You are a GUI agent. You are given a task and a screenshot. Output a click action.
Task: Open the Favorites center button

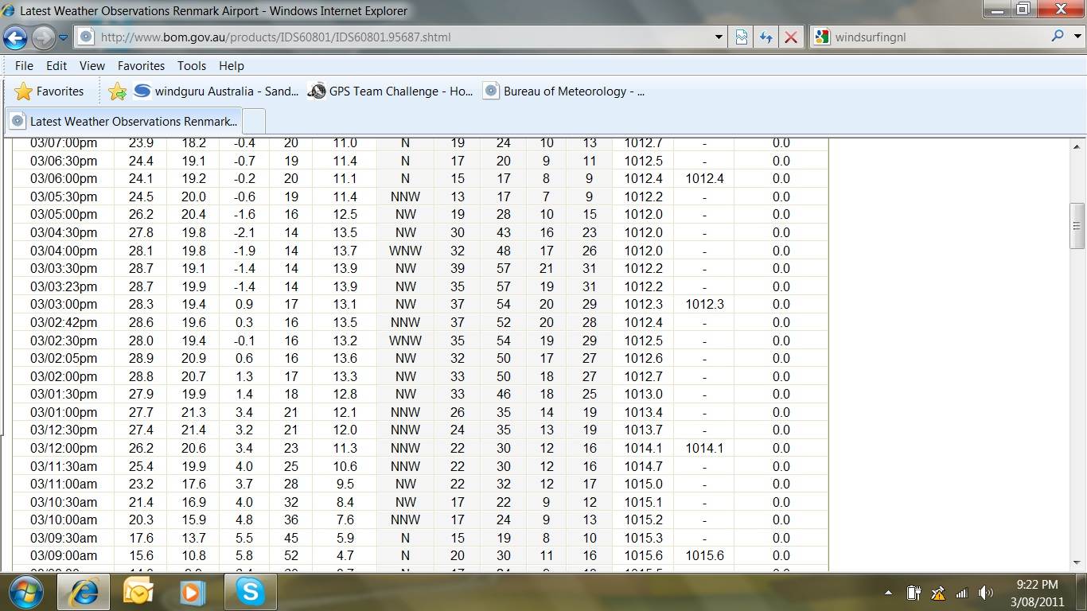pos(49,91)
